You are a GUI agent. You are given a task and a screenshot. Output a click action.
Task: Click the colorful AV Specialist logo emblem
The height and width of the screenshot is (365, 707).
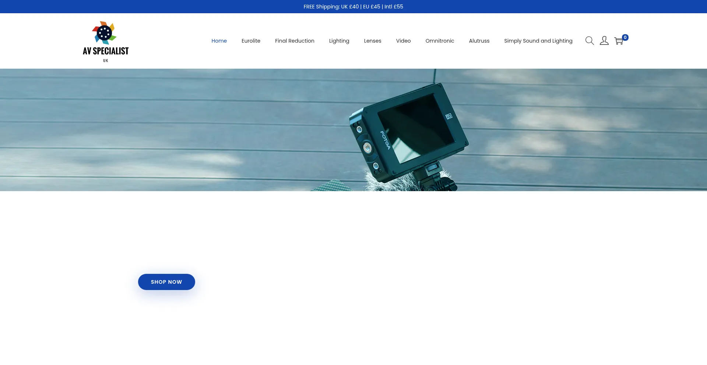pos(104,33)
